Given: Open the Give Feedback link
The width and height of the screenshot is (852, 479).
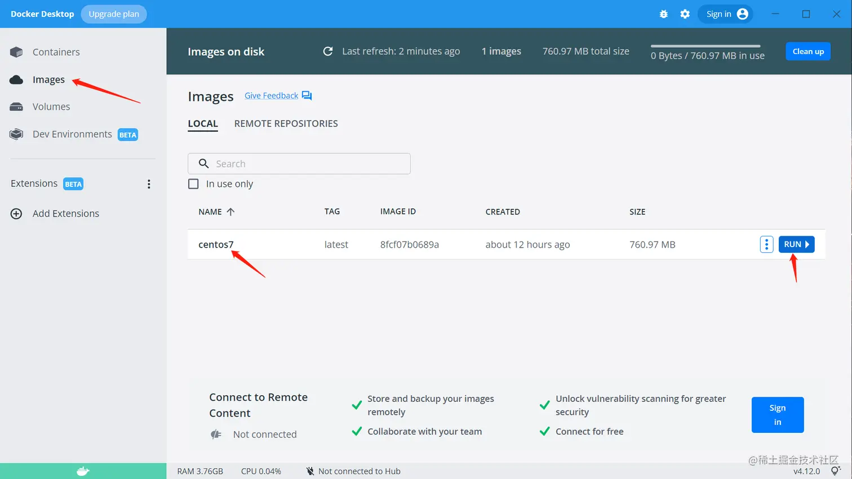Looking at the screenshot, I should [272, 96].
